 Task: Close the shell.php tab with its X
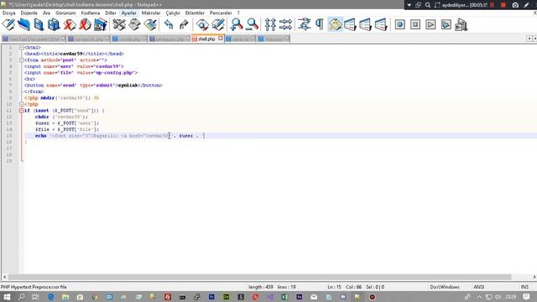click(x=221, y=39)
